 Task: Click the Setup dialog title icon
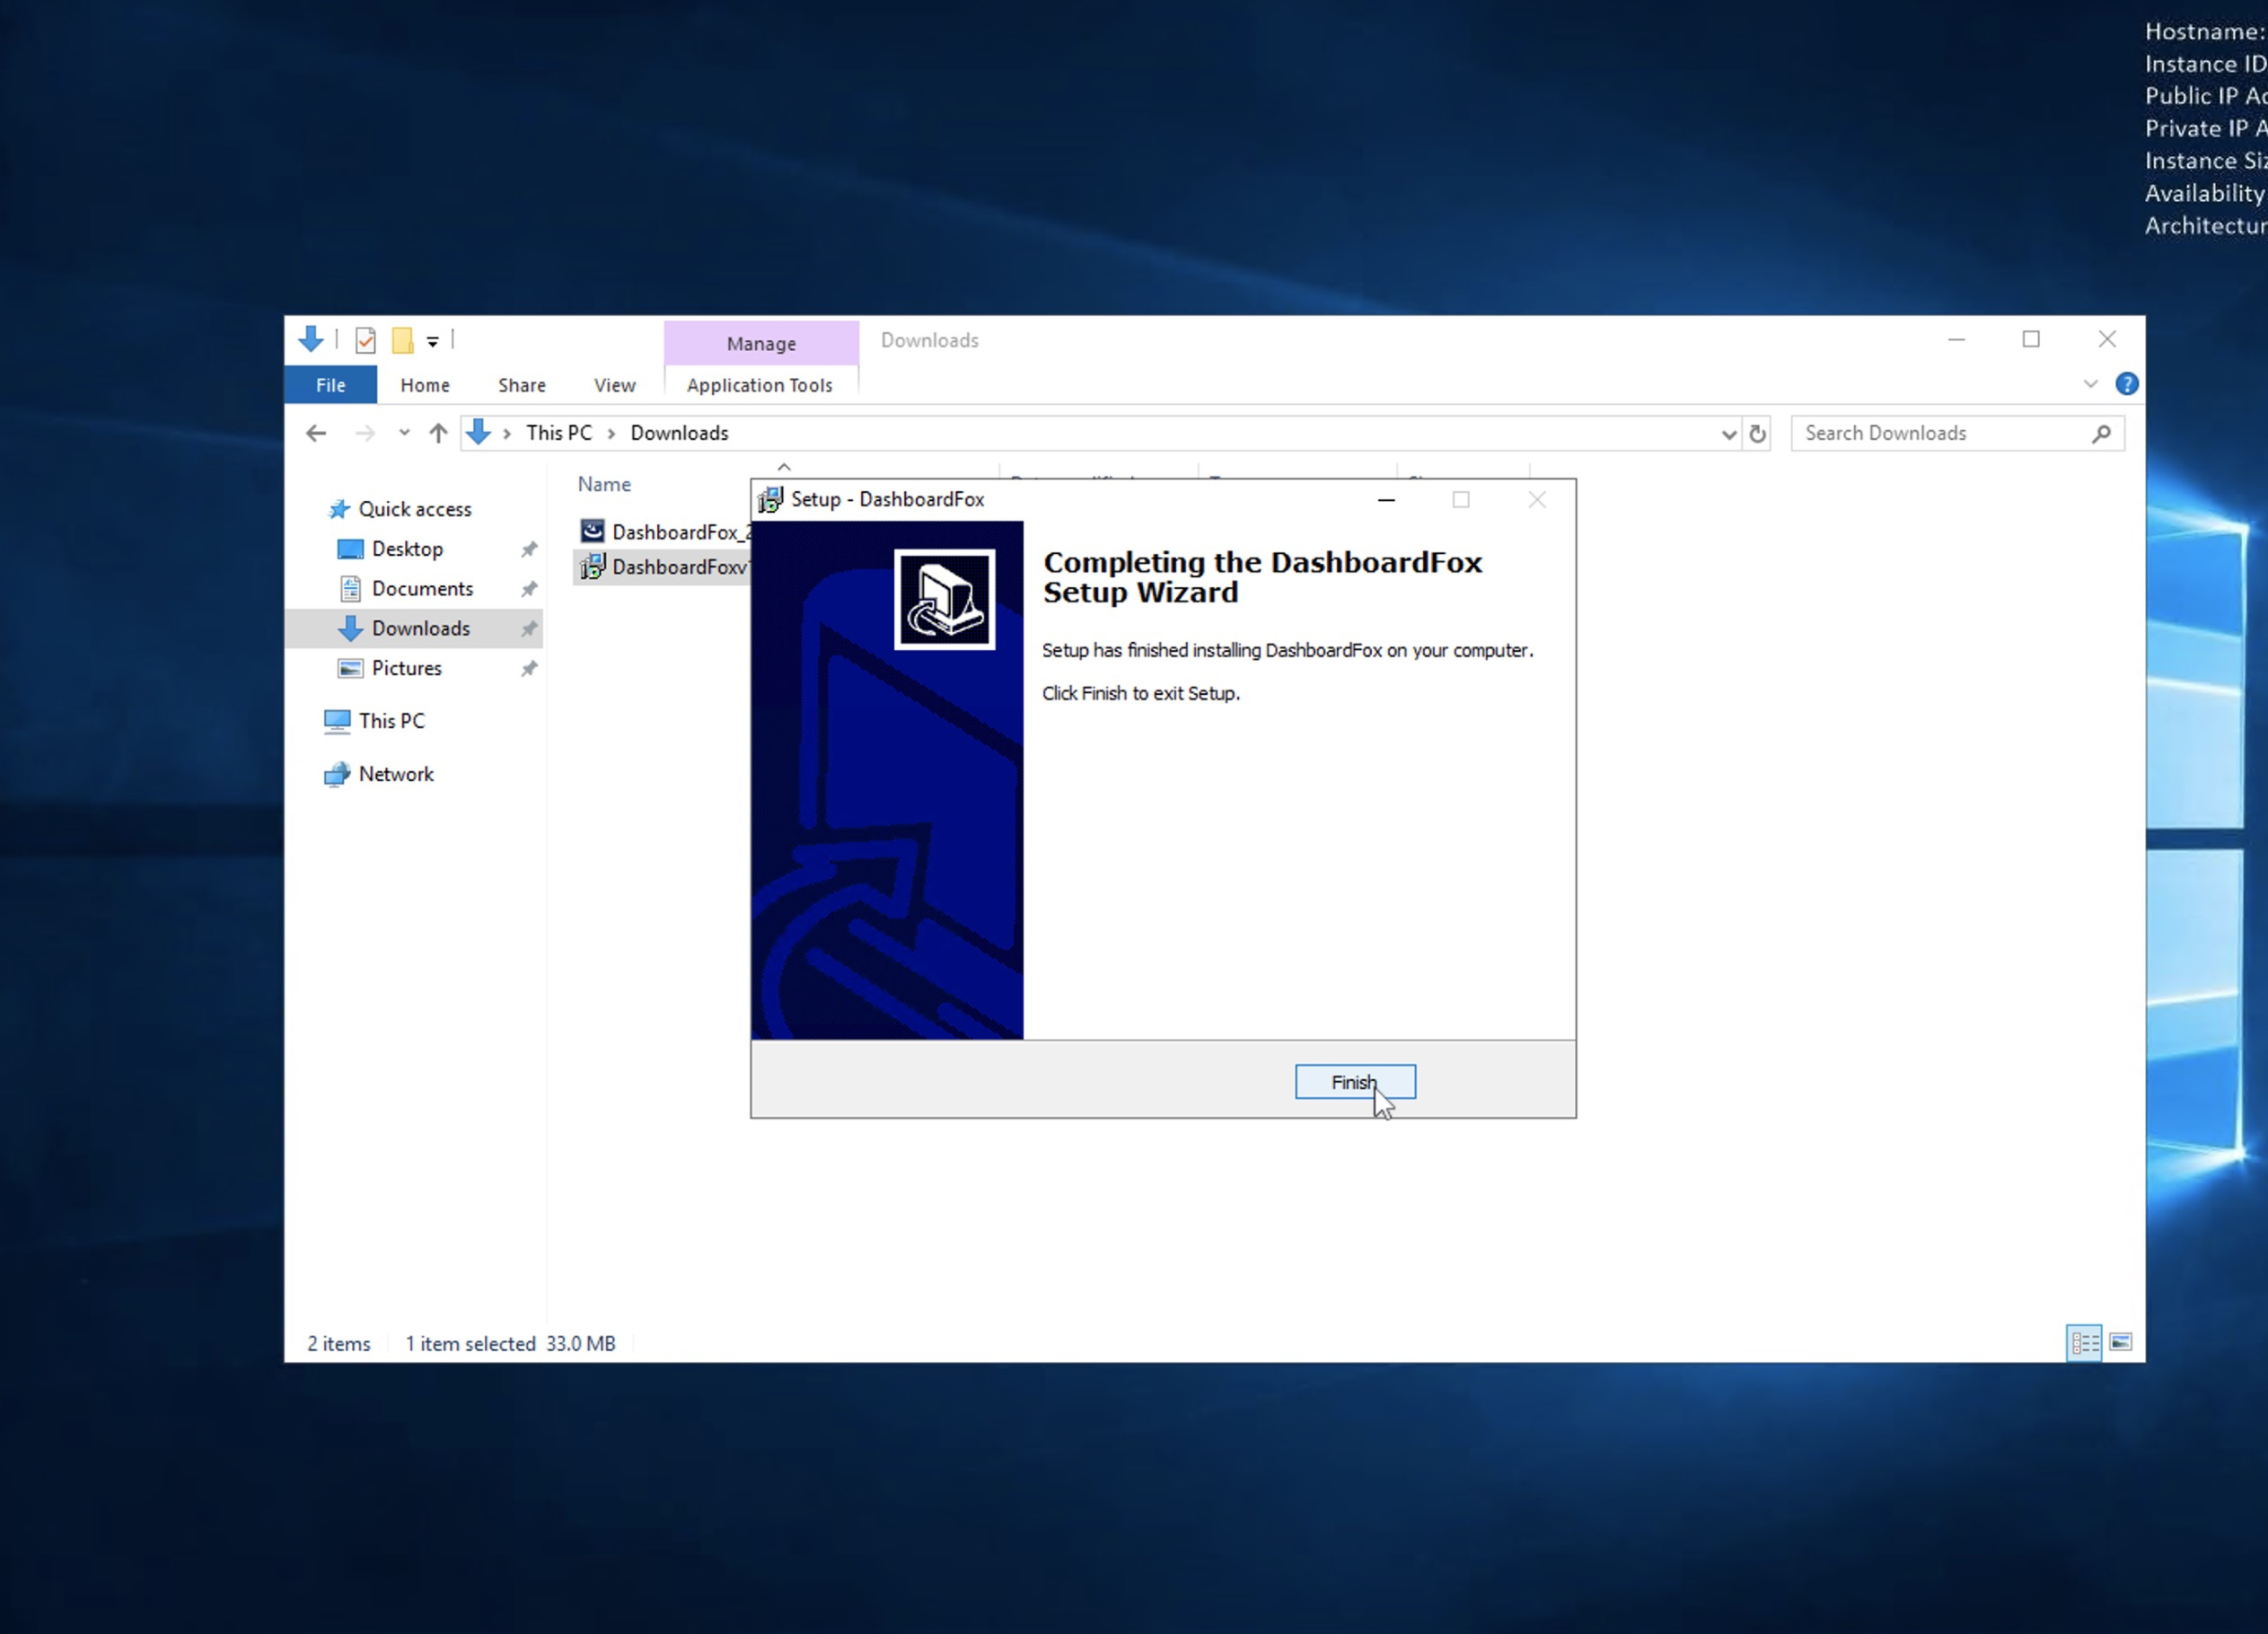coord(770,499)
